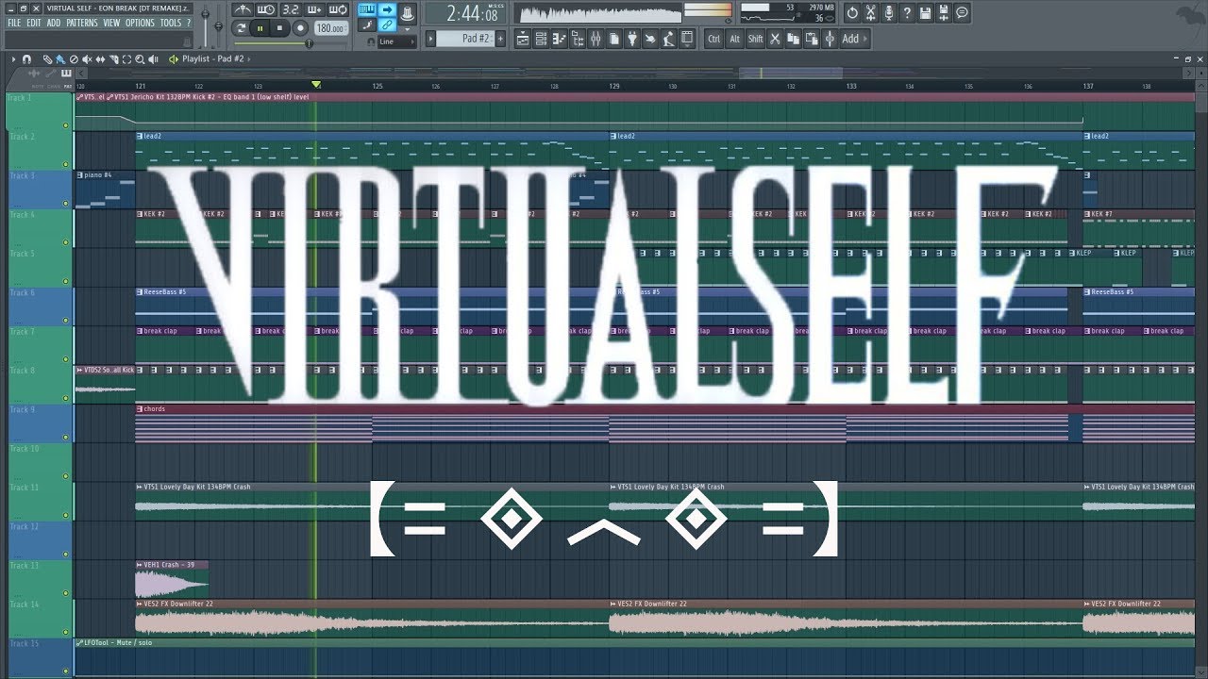This screenshot has height=679, width=1208.
Task: Click the microphone recording icon
Action: [888, 13]
